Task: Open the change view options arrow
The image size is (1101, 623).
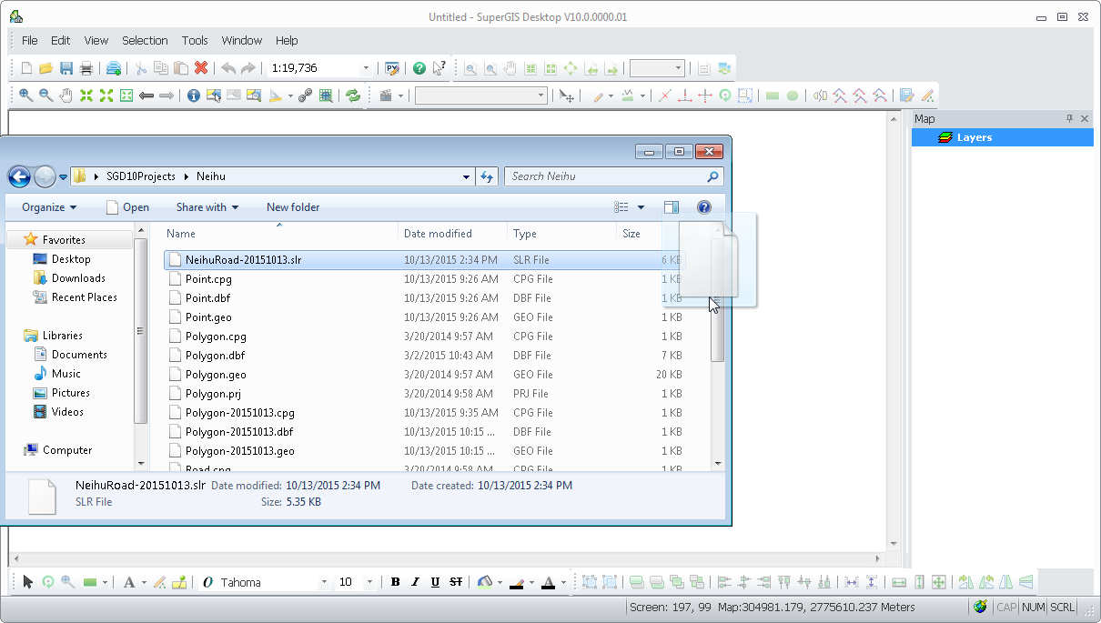Action: click(x=641, y=207)
